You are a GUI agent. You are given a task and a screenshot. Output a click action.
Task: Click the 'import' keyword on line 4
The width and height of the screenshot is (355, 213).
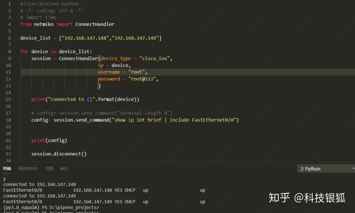coord(65,24)
